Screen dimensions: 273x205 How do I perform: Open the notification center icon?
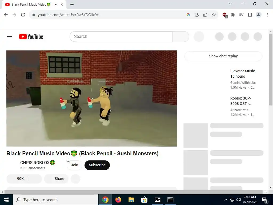264,200
